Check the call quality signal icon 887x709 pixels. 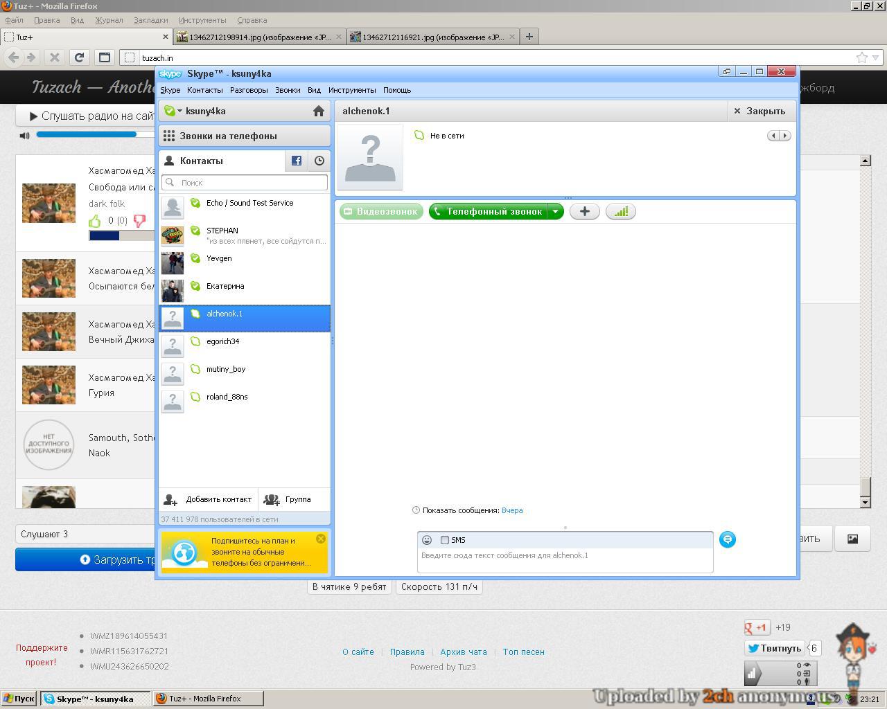pos(621,212)
